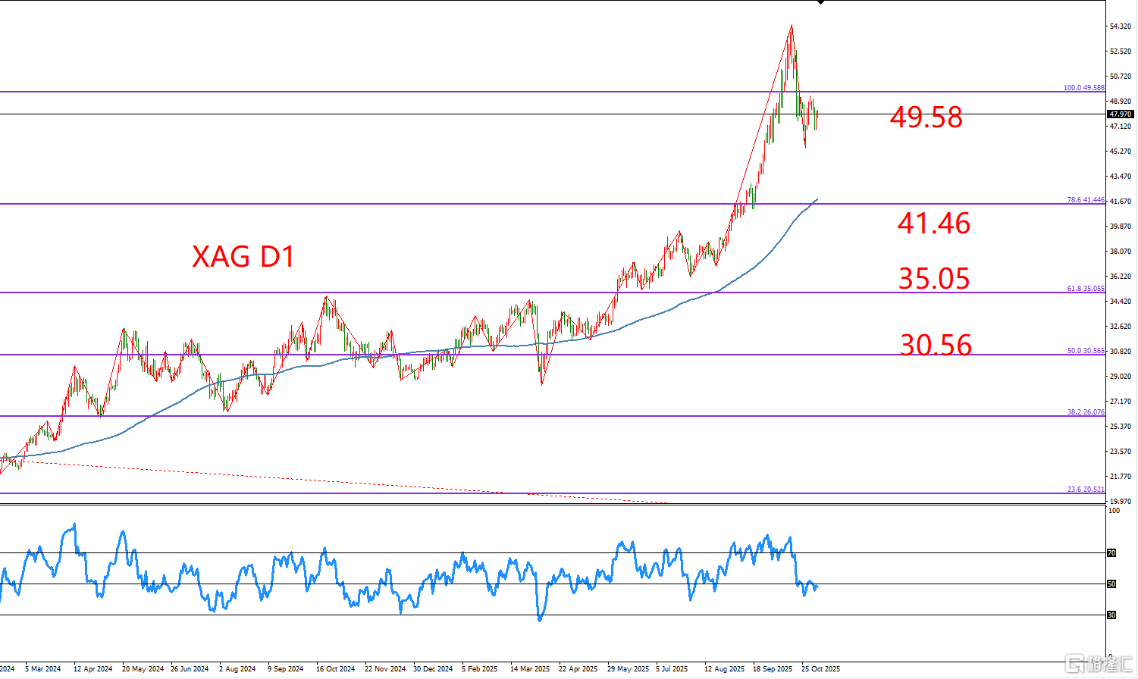This screenshot has width=1138, height=679.
Task: Click the current price tag 47.970
Action: click(x=1119, y=114)
